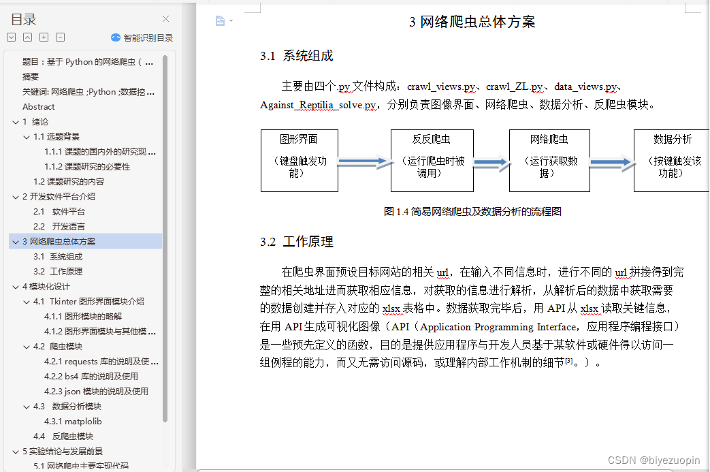Jump to '4.1.1 图形模块的略解' heading

(x=83, y=316)
